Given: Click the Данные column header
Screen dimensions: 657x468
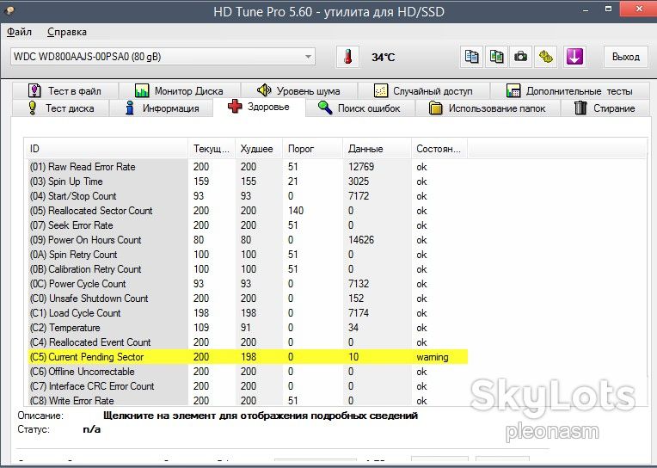Looking at the screenshot, I should pos(377,149).
